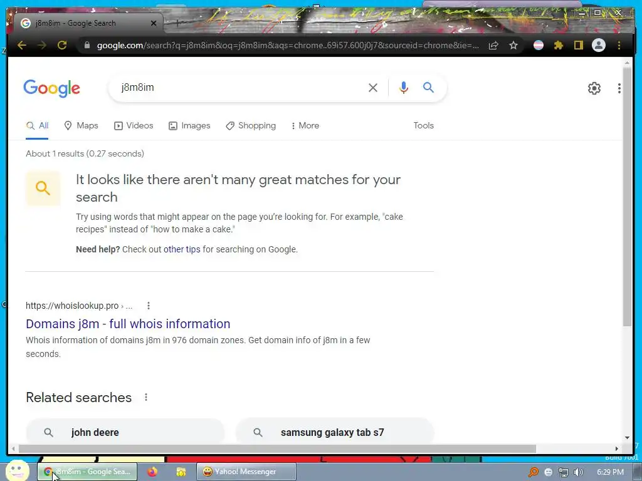This screenshot has height=481, width=642.
Task: Search the related term john deere
Action: click(125, 432)
